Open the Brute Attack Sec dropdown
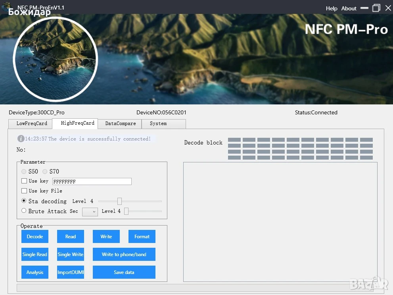 [90, 212]
